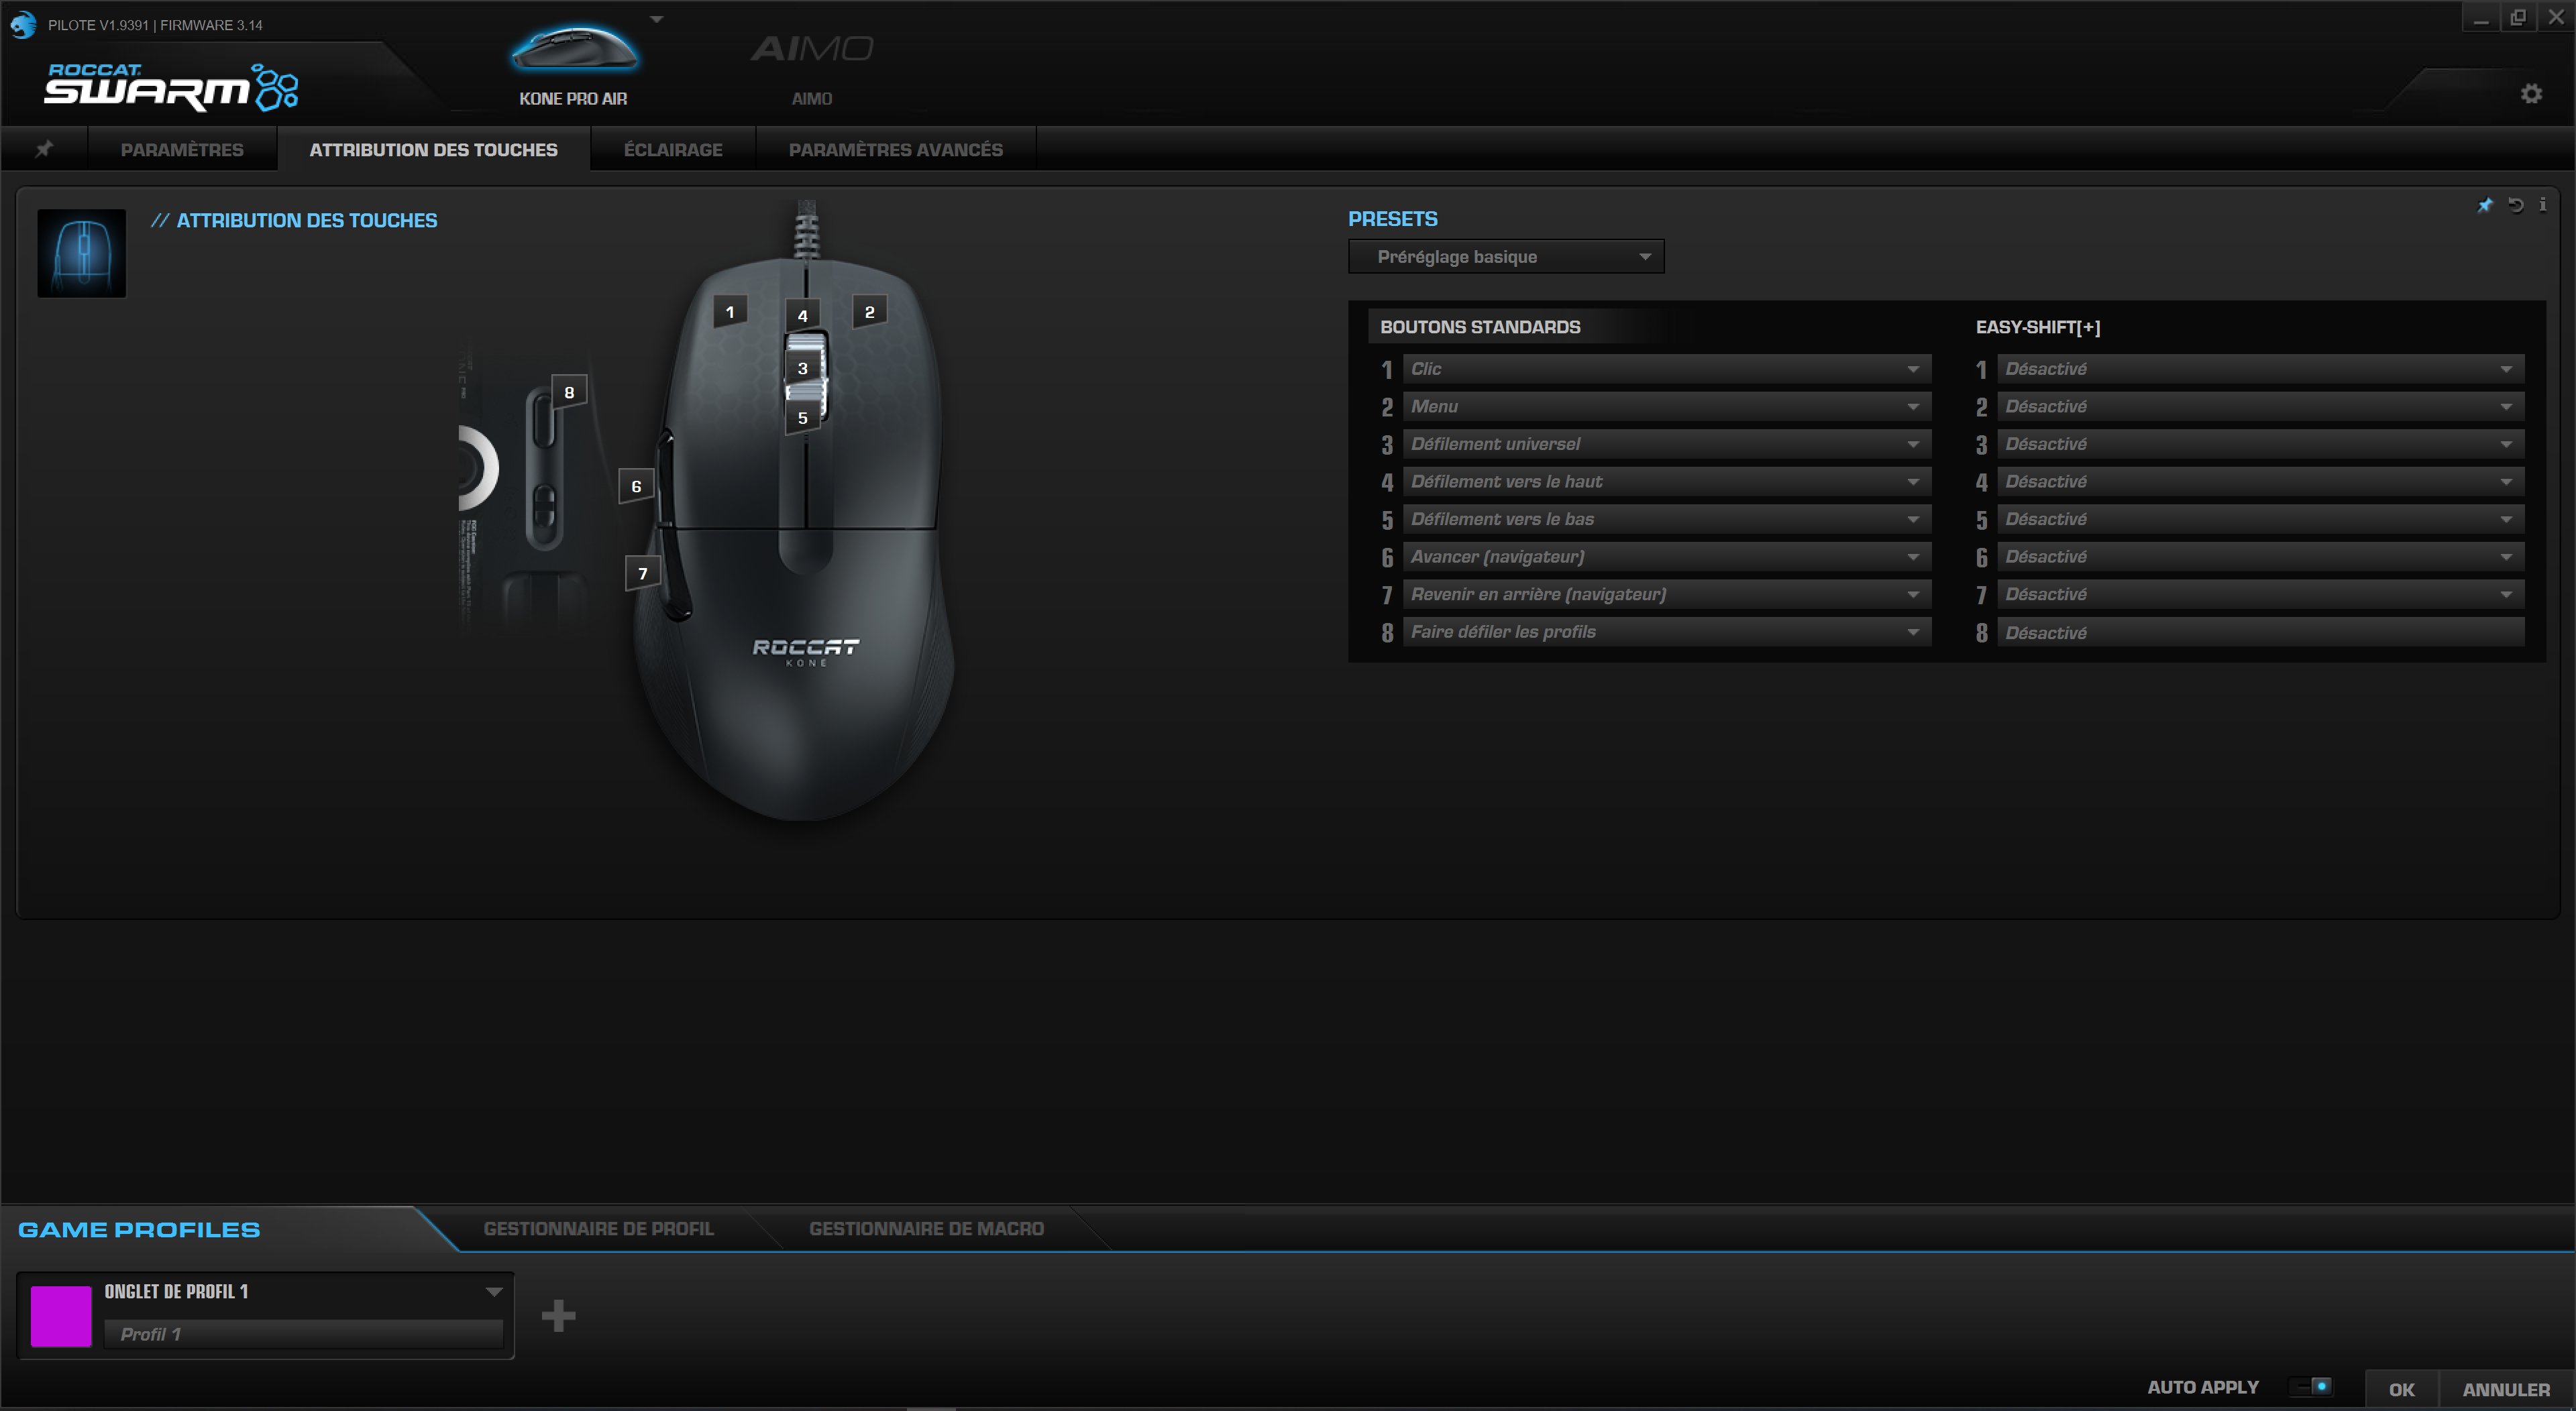This screenshot has width=2576, height=1411.
Task: Click the pin icon left of Paramètres tab
Action: (x=44, y=149)
